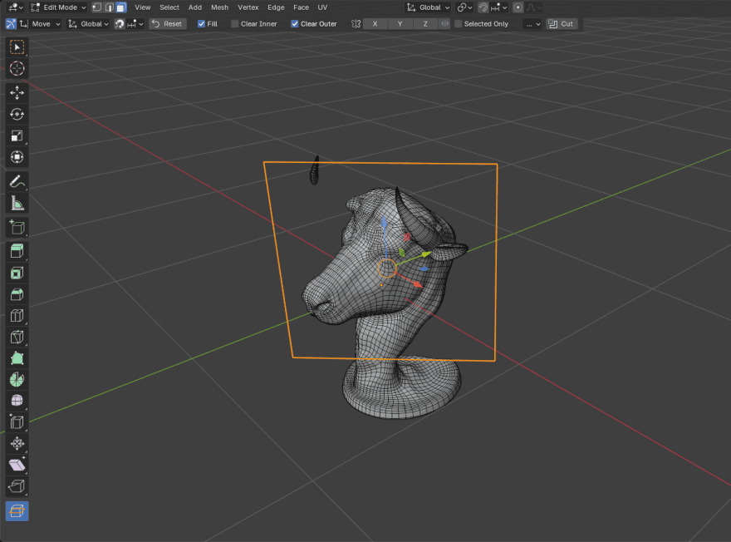This screenshot has width=731, height=542.
Task: Disable the Clear Outer checkbox
Action: 295,24
